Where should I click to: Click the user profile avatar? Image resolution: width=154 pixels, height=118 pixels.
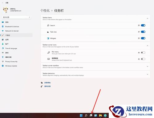tap(6, 10)
